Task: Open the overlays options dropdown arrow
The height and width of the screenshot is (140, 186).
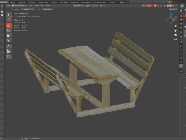Action: click(x=158, y=5)
